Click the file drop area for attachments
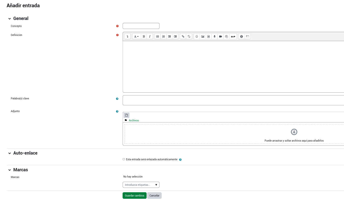344x201 pixels. tap(234, 134)
